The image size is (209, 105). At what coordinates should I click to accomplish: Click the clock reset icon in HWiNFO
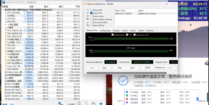click(79, 104)
